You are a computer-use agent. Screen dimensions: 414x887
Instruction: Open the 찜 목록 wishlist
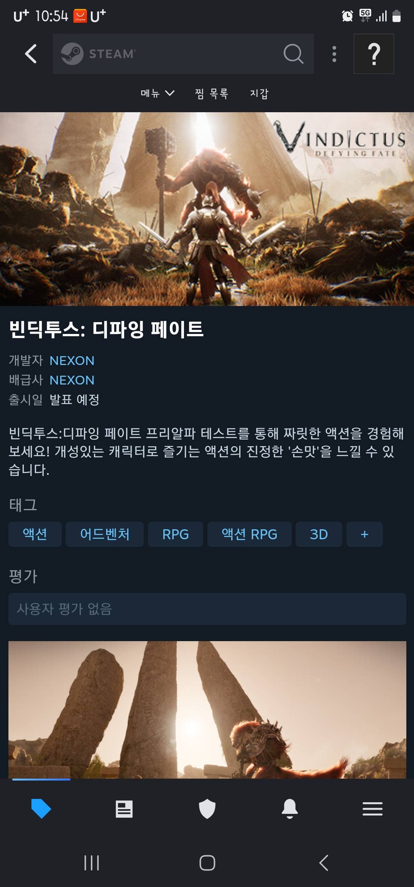click(212, 93)
